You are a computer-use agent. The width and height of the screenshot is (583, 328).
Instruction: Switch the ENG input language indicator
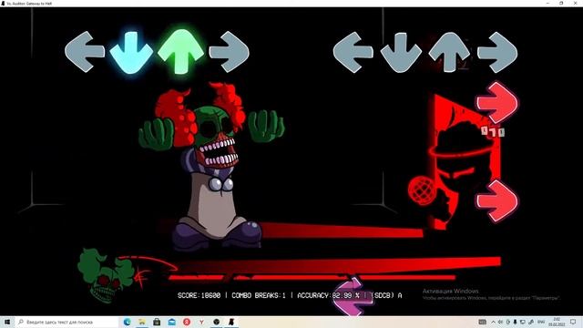pyautogui.click(x=541, y=322)
